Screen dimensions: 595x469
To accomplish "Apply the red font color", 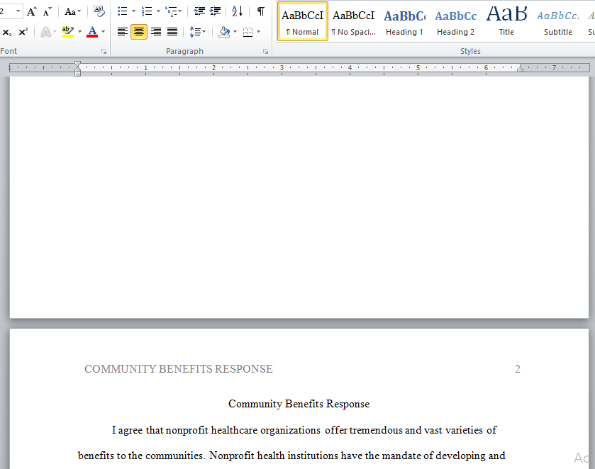I will [x=92, y=32].
